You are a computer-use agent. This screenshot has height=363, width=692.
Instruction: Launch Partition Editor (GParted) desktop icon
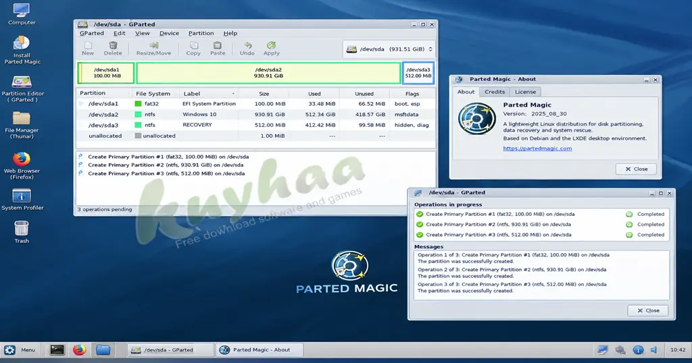(x=22, y=89)
